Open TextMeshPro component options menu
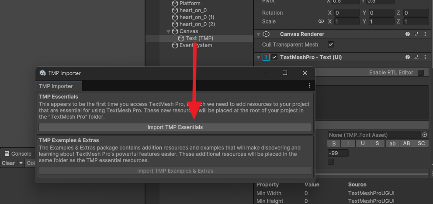The height and width of the screenshot is (204, 433). click(425, 58)
